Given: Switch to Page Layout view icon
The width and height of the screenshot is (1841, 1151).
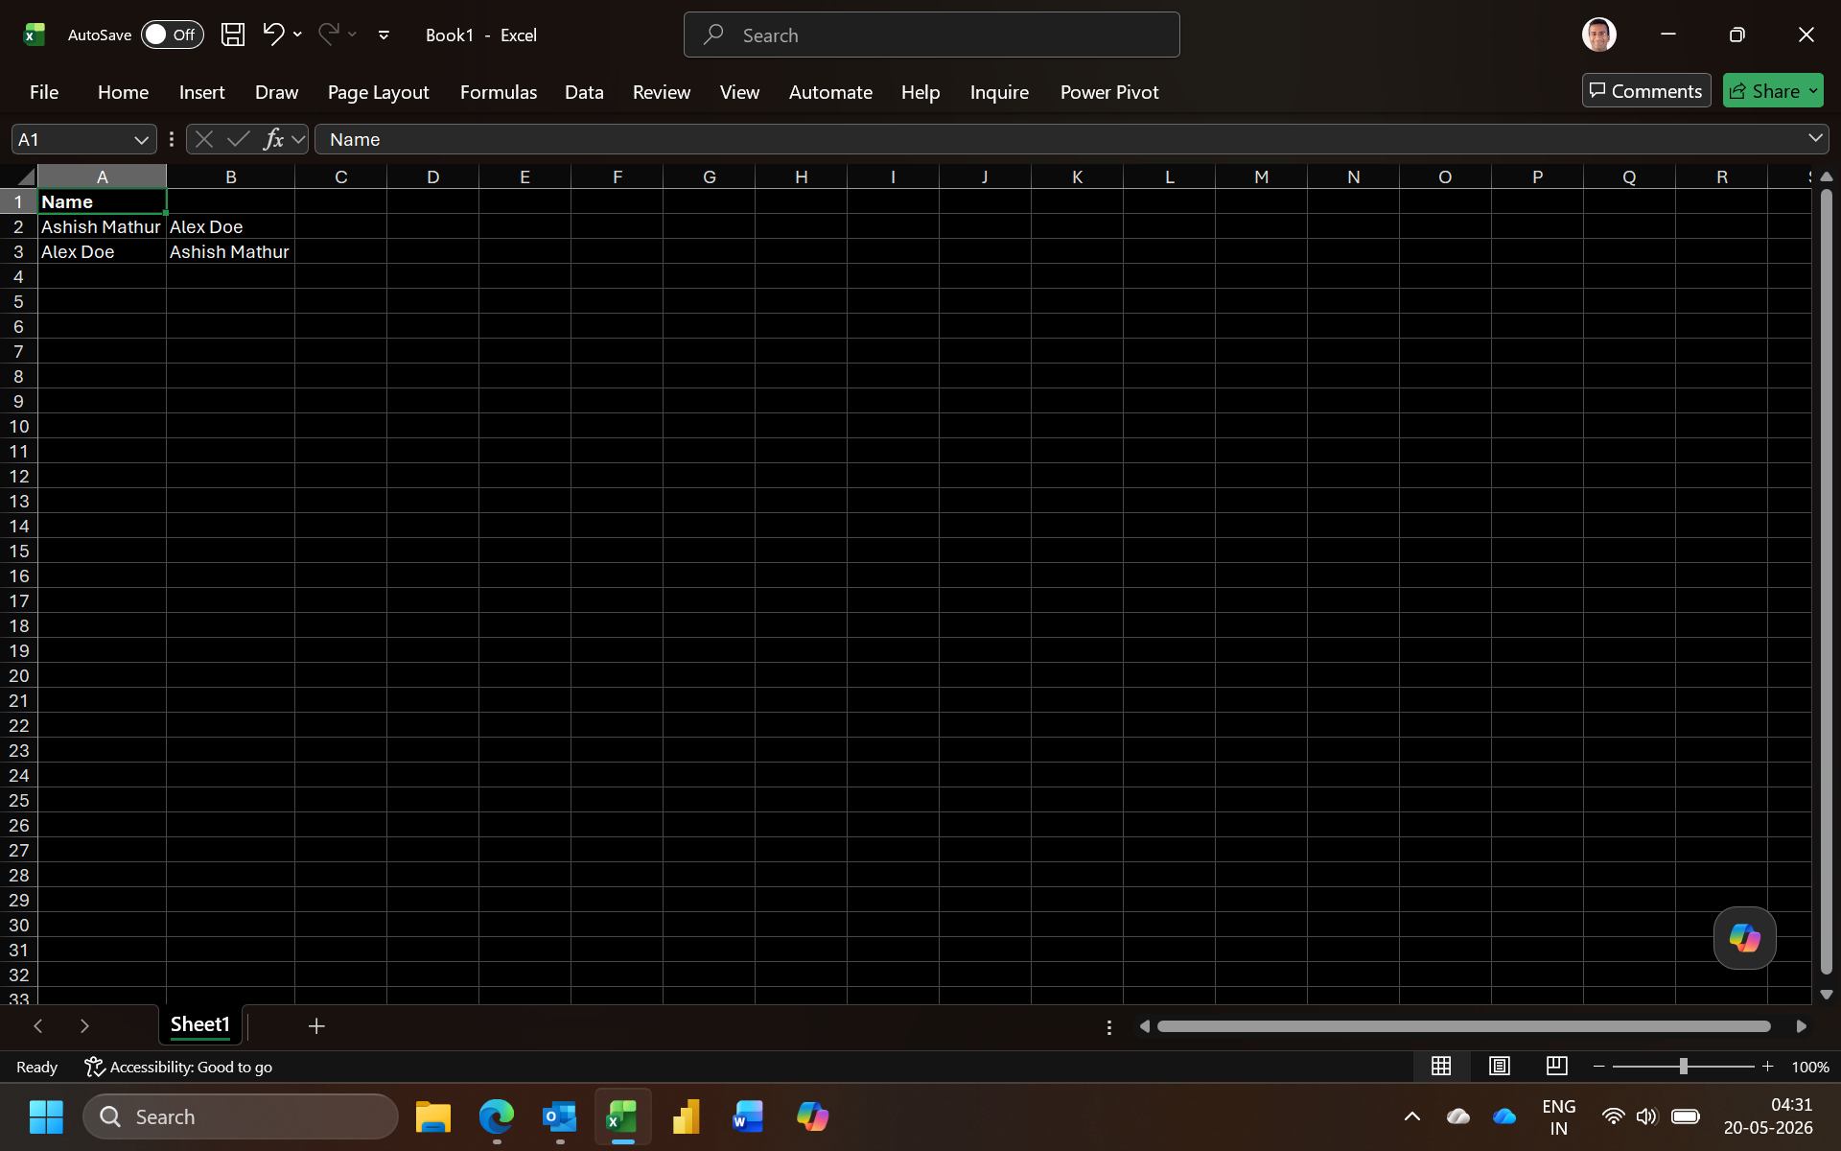Looking at the screenshot, I should (1499, 1067).
